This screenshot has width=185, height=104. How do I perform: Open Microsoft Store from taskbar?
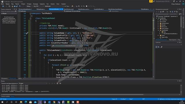30,102
